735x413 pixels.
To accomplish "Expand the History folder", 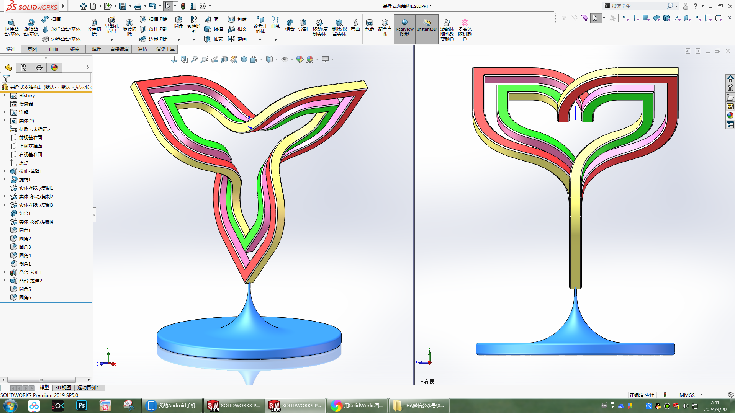I will coord(5,96).
